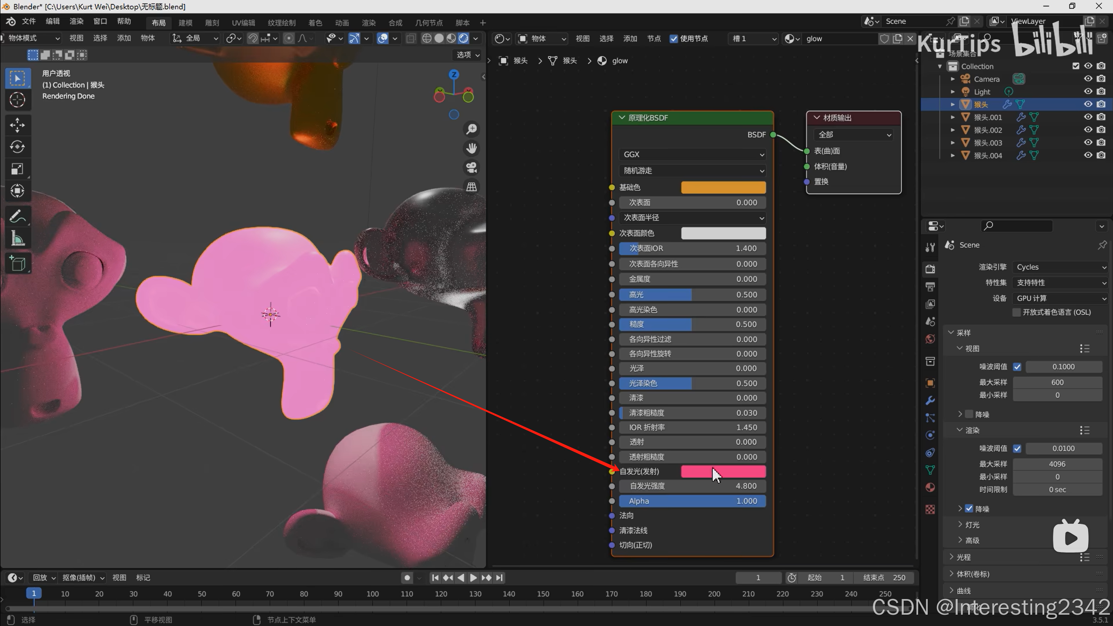Screen dimensions: 1113x626
Task: Disable the 渲染 降噪 checkbox
Action: [969, 508]
